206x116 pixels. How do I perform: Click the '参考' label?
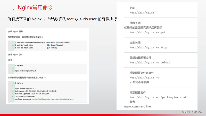[132, 102]
